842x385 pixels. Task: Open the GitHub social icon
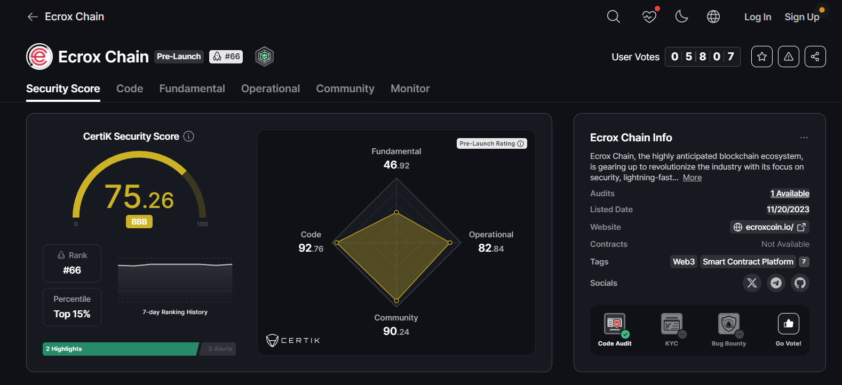pos(800,283)
